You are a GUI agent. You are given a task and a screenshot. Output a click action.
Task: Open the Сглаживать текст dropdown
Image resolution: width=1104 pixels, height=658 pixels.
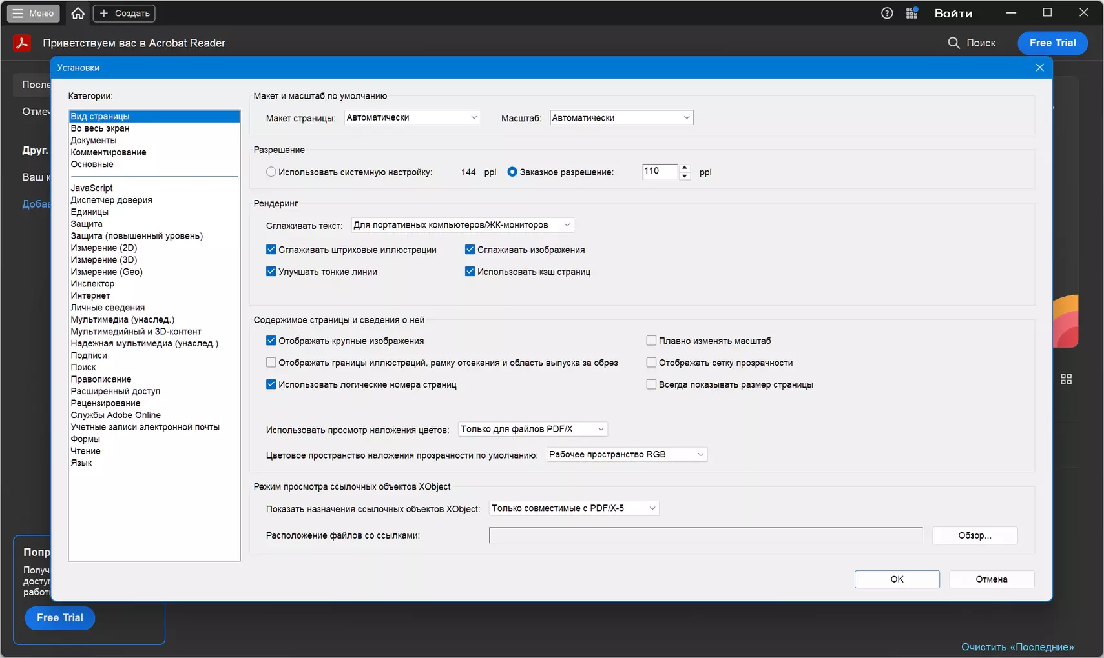463,224
